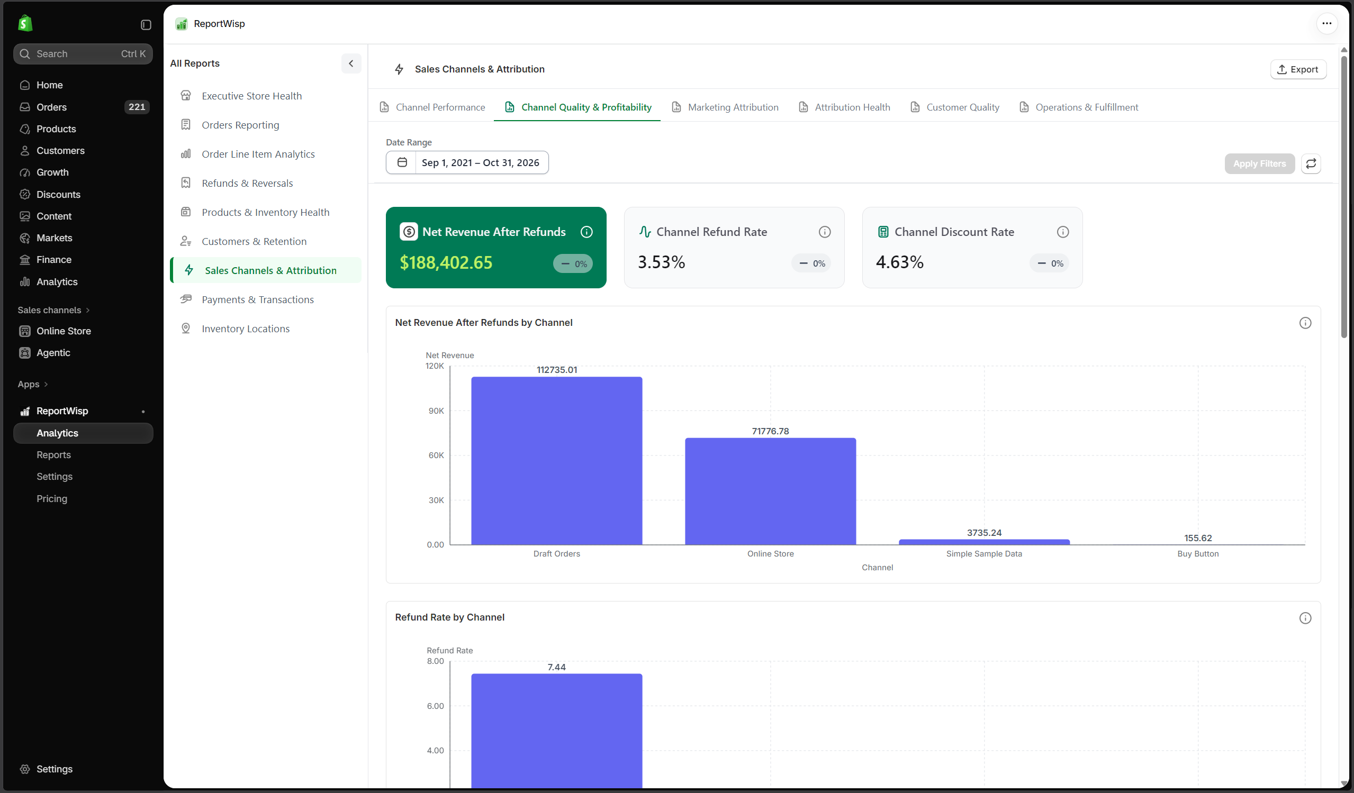Image resolution: width=1354 pixels, height=793 pixels.
Task: Show info for Net Revenue After Refunds card
Action: click(x=586, y=232)
